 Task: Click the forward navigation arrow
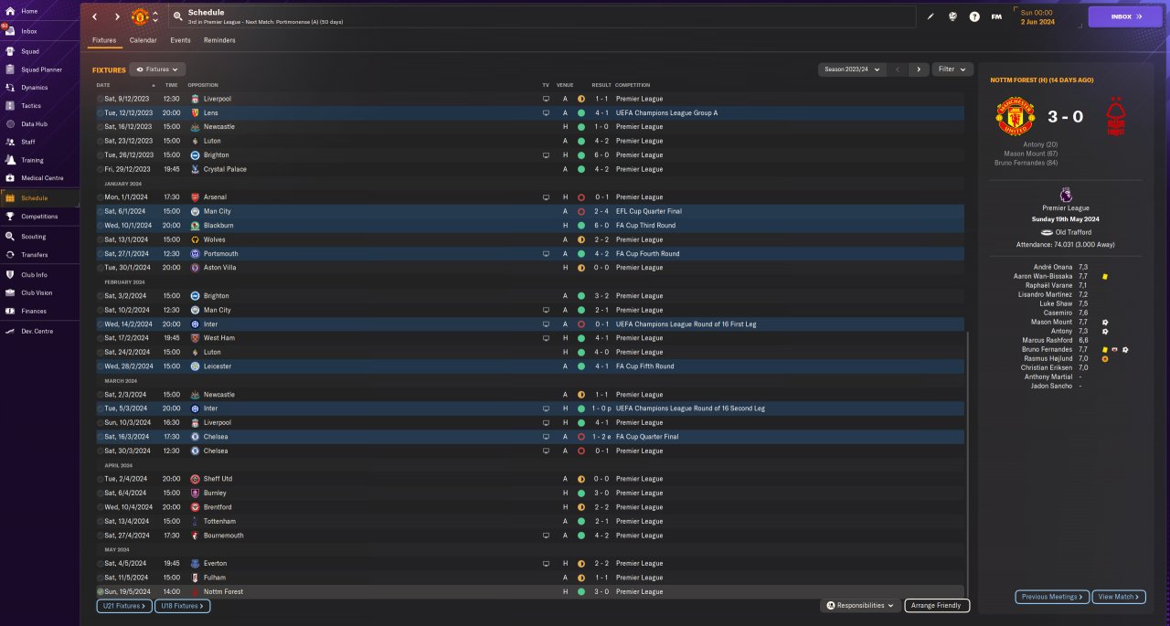click(117, 16)
